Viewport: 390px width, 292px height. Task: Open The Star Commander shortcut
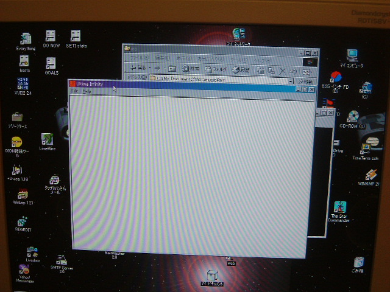click(x=339, y=208)
